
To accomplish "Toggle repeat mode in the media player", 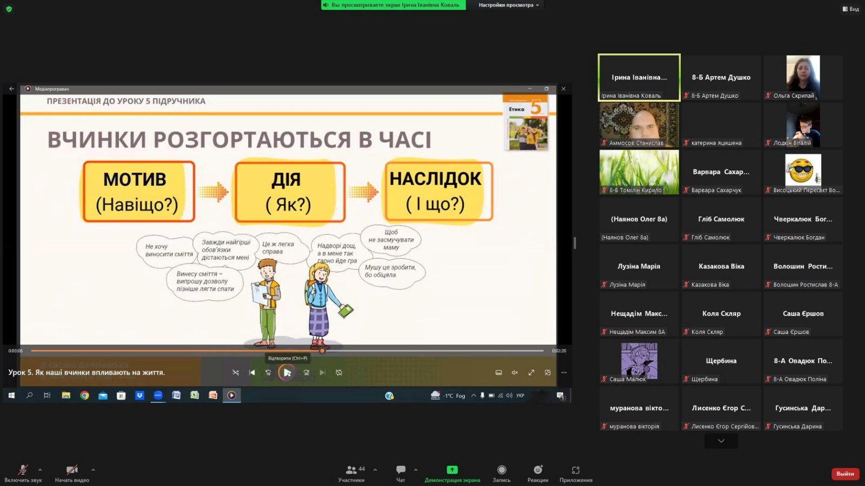I will pyautogui.click(x=339, y=373).
